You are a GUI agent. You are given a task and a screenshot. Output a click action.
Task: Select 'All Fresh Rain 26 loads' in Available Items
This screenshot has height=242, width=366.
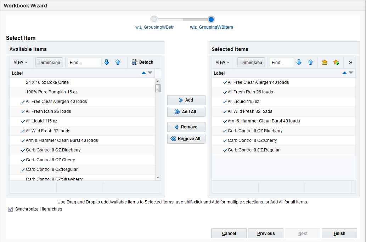point(82,111)
